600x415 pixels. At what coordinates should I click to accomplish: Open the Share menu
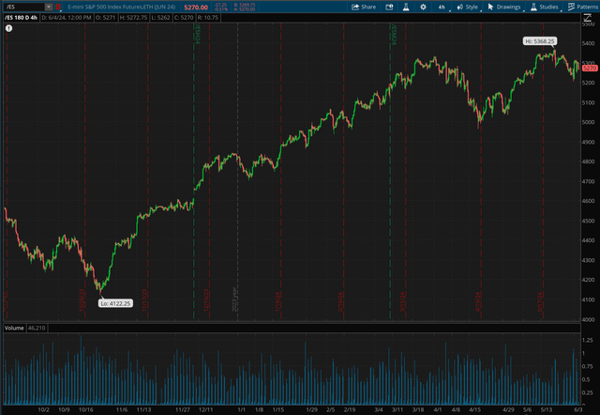point(364,7)
